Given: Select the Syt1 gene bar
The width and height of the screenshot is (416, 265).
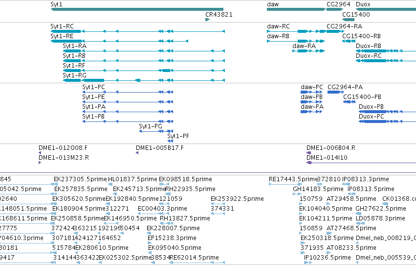Looking at the screenshot, I should coord(137,9).
